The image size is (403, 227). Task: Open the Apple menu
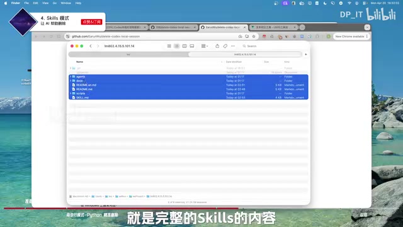(6, 3)
